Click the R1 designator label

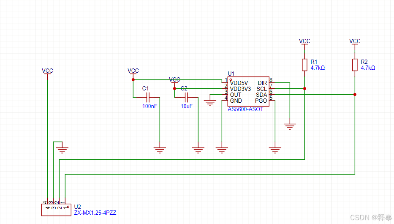coord(314,62)
